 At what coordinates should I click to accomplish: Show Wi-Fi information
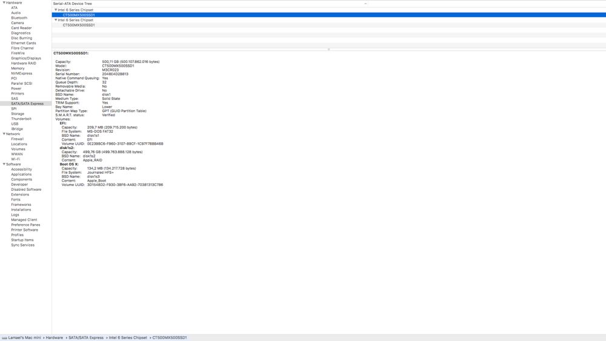16,159
